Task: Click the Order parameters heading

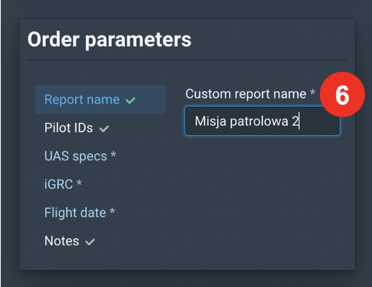Action: 109,40
